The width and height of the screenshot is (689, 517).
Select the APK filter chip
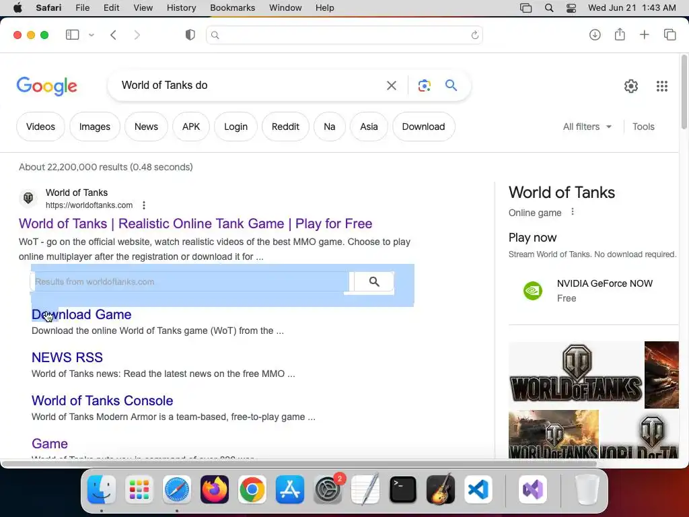190,127
